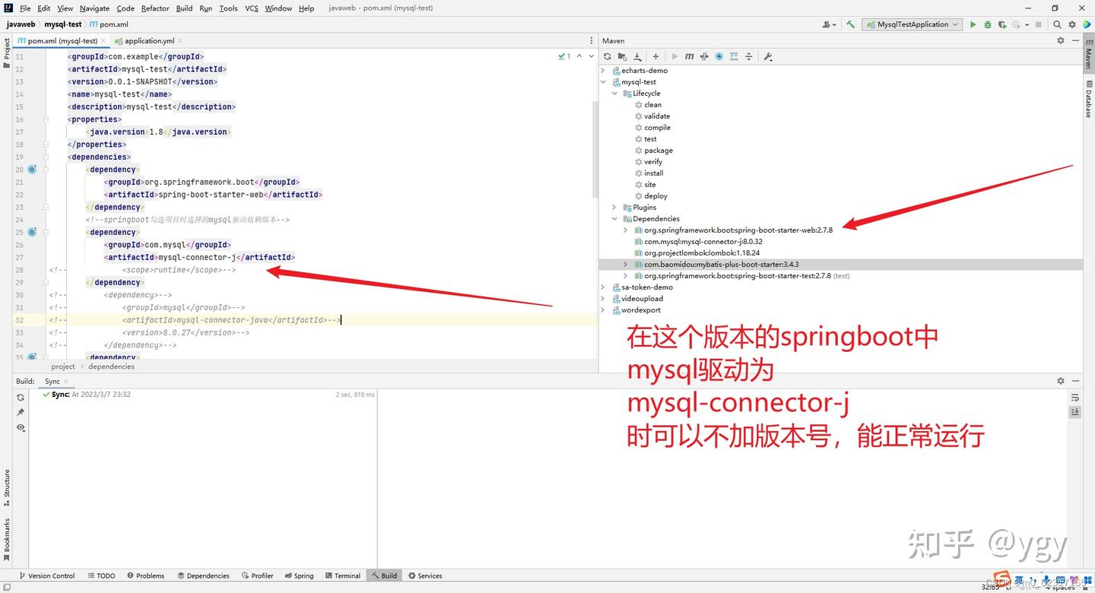Run MysqlTestApplication with the green arrow

point(973,24)
